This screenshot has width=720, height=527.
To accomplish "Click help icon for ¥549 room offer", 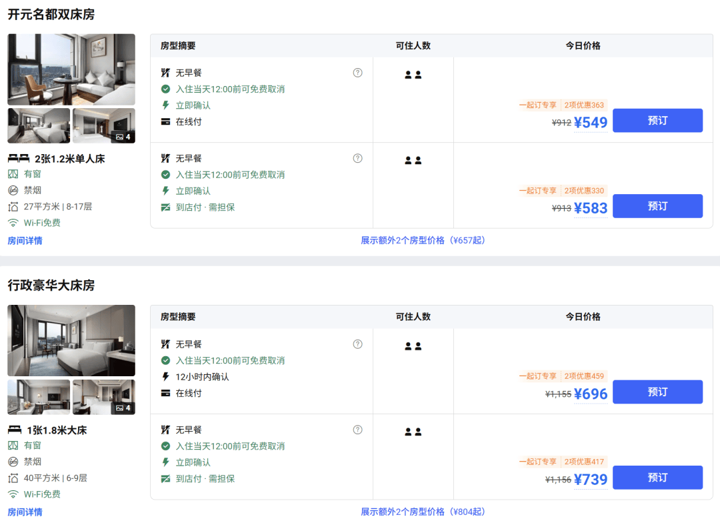I will tap(358, 73).
